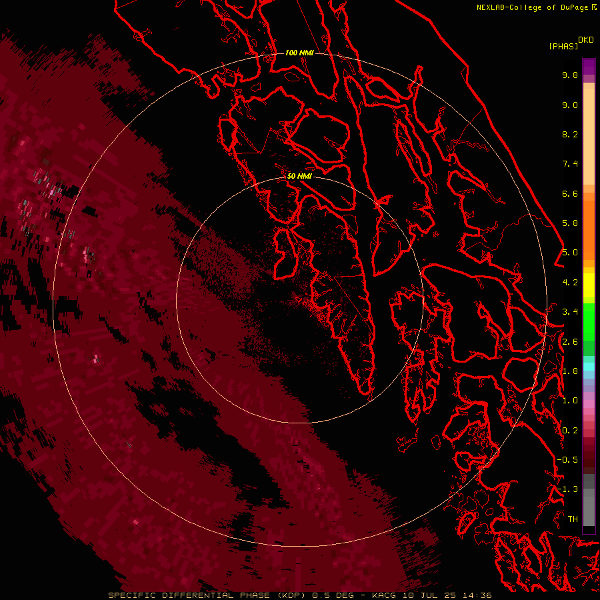The width and height of the screenshot is (600, 600).
Task: Click the 9.0 value on color scale
Action: pyautogui.click(x=570, y=105)
